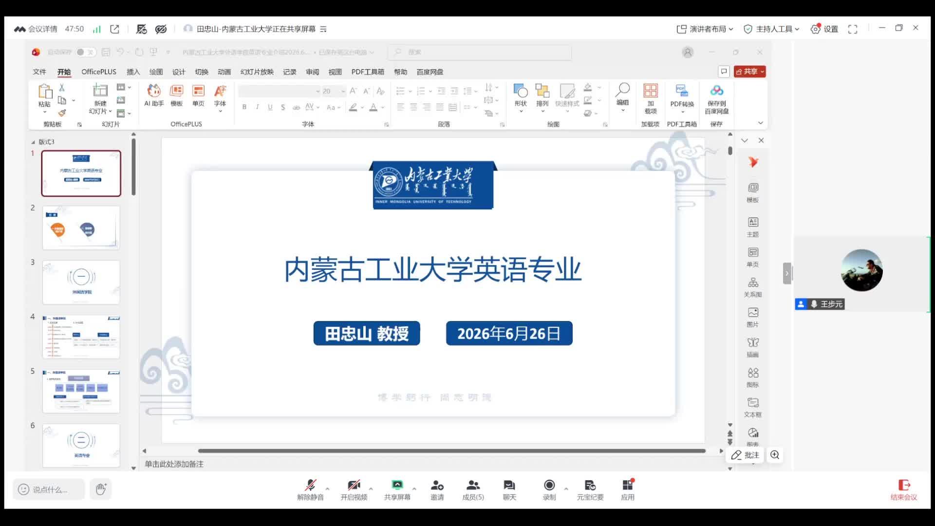Collapse the PowerPoint ribbon with the chevron
Image resolution: width=935 pixels, height=526 pixels.
761,123
